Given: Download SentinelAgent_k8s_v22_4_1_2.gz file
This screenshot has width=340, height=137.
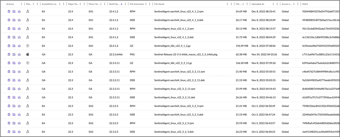Looking at the screenshot, I should coord(19,46).
